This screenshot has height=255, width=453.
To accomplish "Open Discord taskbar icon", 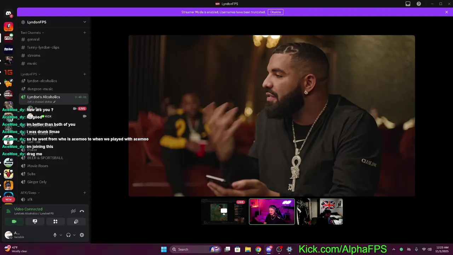I will click(269, 249).
